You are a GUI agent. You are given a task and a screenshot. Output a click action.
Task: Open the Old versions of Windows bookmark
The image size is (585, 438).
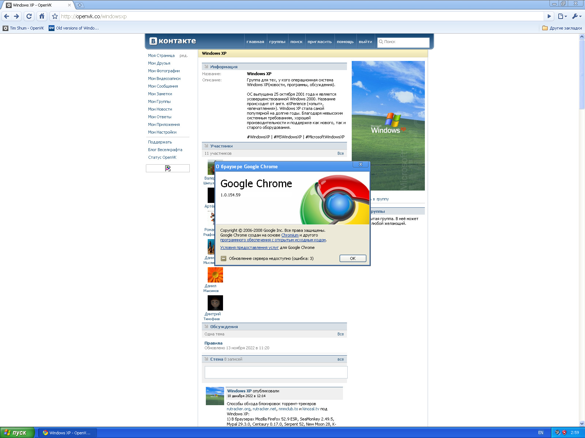[x=74, y=28]
